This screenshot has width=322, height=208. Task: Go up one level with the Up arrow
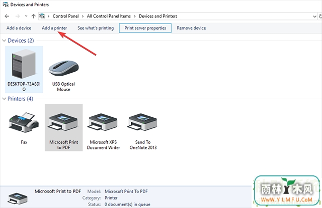pos(34,16)
